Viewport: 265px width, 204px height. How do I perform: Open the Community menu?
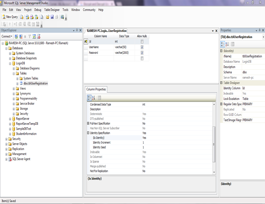(89, 10)
